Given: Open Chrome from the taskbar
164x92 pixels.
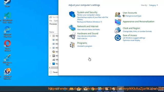Looking at the screenshot, I should pyautogui.click(x=93, y=89).
